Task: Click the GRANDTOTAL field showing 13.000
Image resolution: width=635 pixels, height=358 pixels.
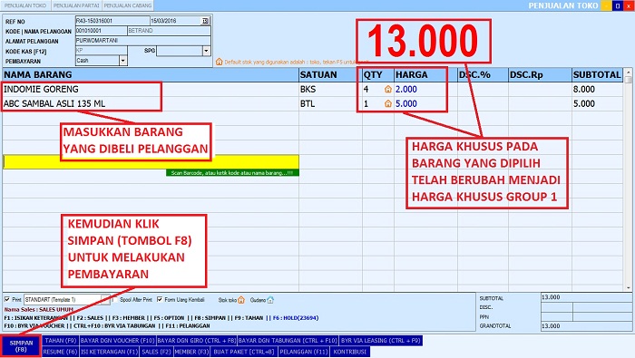Action: click(587, 326)
